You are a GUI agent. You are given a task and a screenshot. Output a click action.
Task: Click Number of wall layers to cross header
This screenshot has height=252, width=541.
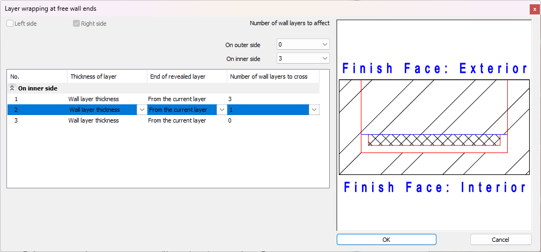click(273, 77)
